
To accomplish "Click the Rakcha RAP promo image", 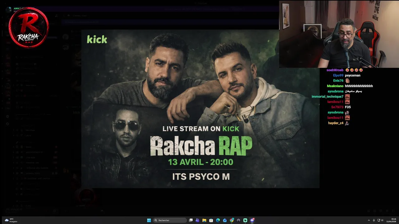I will pos(200,109).
